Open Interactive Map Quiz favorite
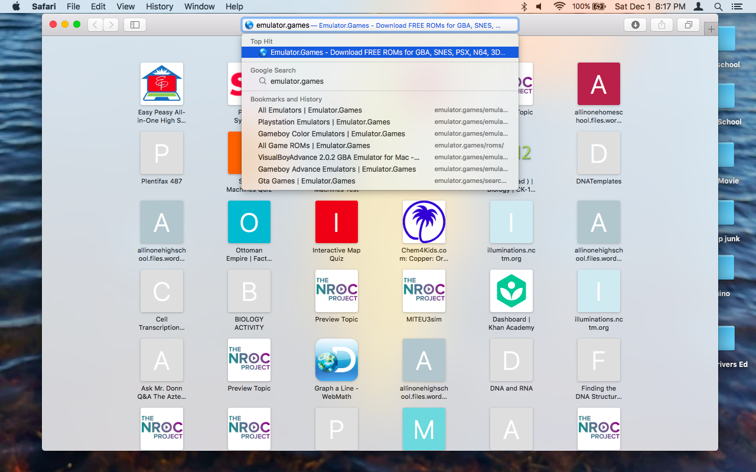 point(337,222)
